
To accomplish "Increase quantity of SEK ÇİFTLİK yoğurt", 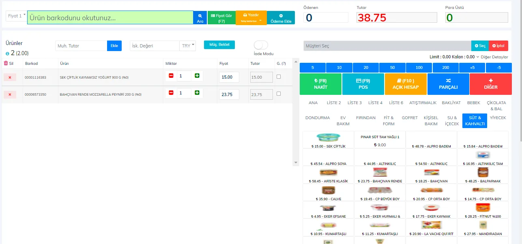I will click(197, 76).
